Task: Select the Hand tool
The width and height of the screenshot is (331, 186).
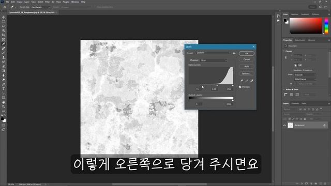Action: click(4, 102)
